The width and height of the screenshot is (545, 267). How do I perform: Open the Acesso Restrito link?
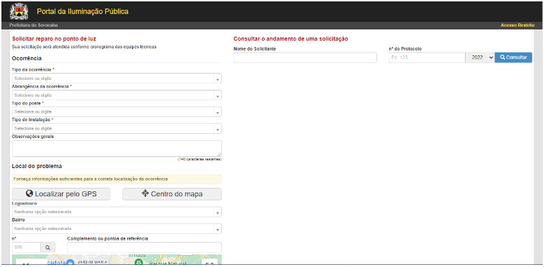pos(517,25)
